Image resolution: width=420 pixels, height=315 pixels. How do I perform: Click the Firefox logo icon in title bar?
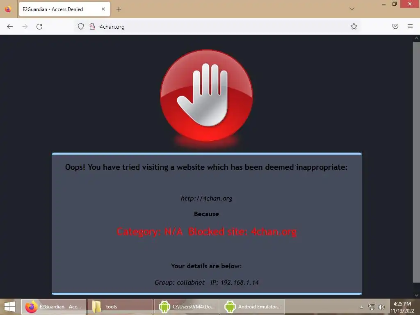8,9
